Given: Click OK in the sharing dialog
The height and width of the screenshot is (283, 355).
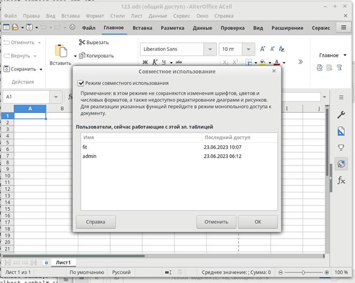Looking at the screenshot, I should (258, 222).
